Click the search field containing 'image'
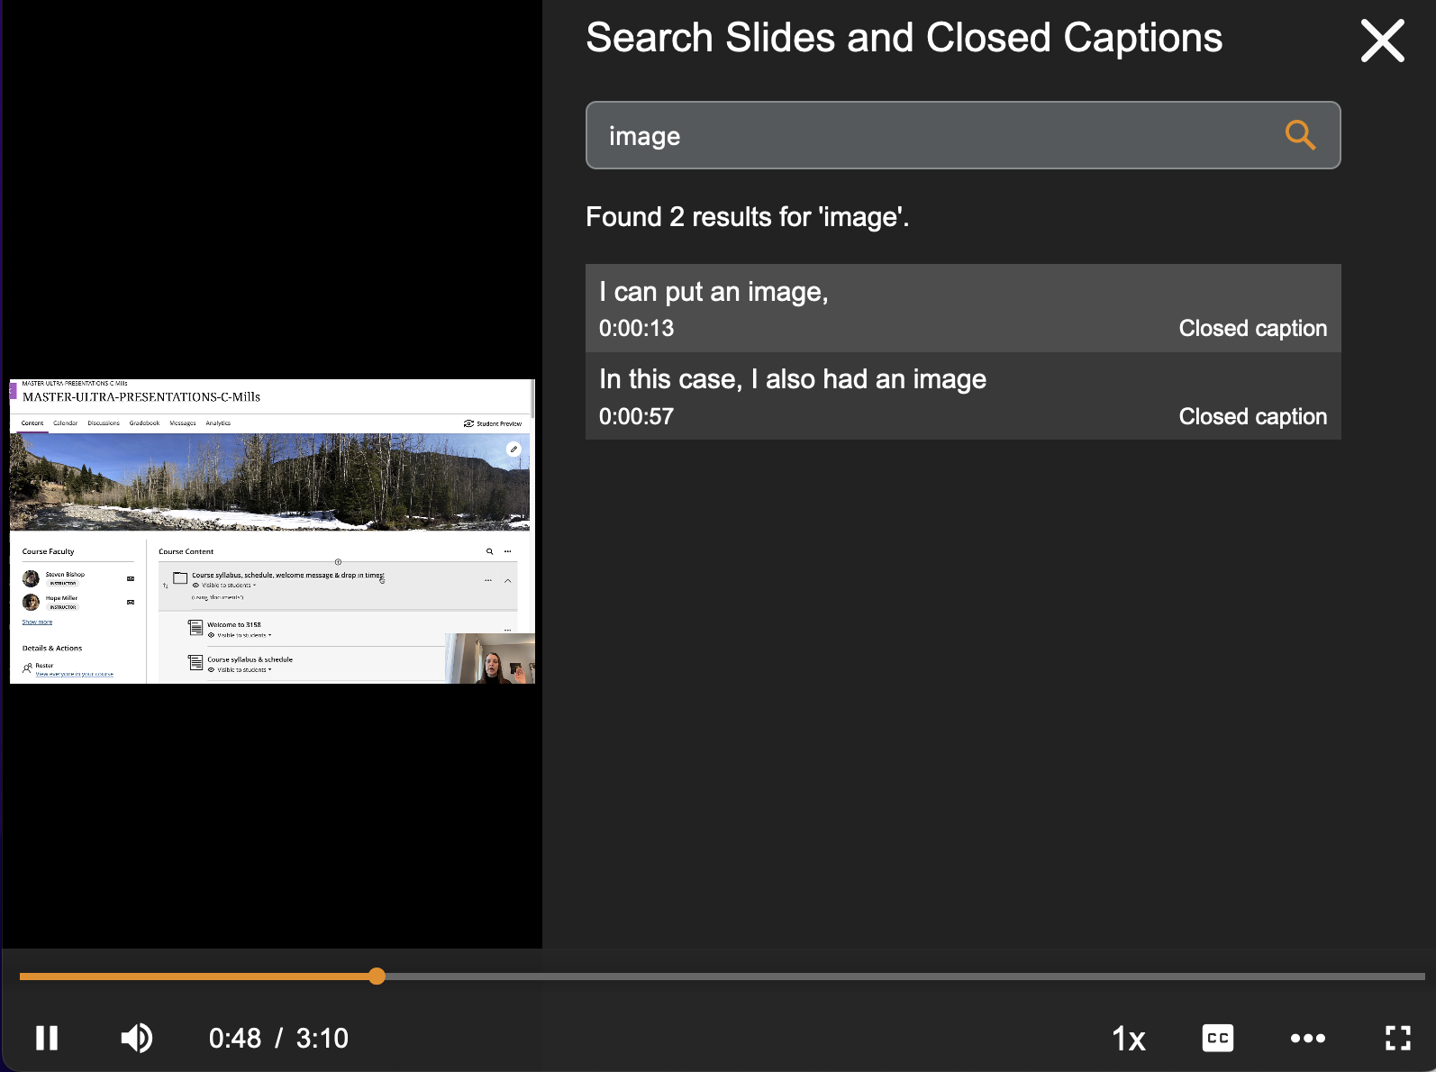This screenshot has width=1436, height=1072. [928, 135]
